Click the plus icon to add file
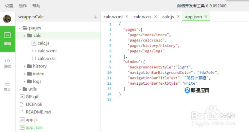 tap(96, 17)
